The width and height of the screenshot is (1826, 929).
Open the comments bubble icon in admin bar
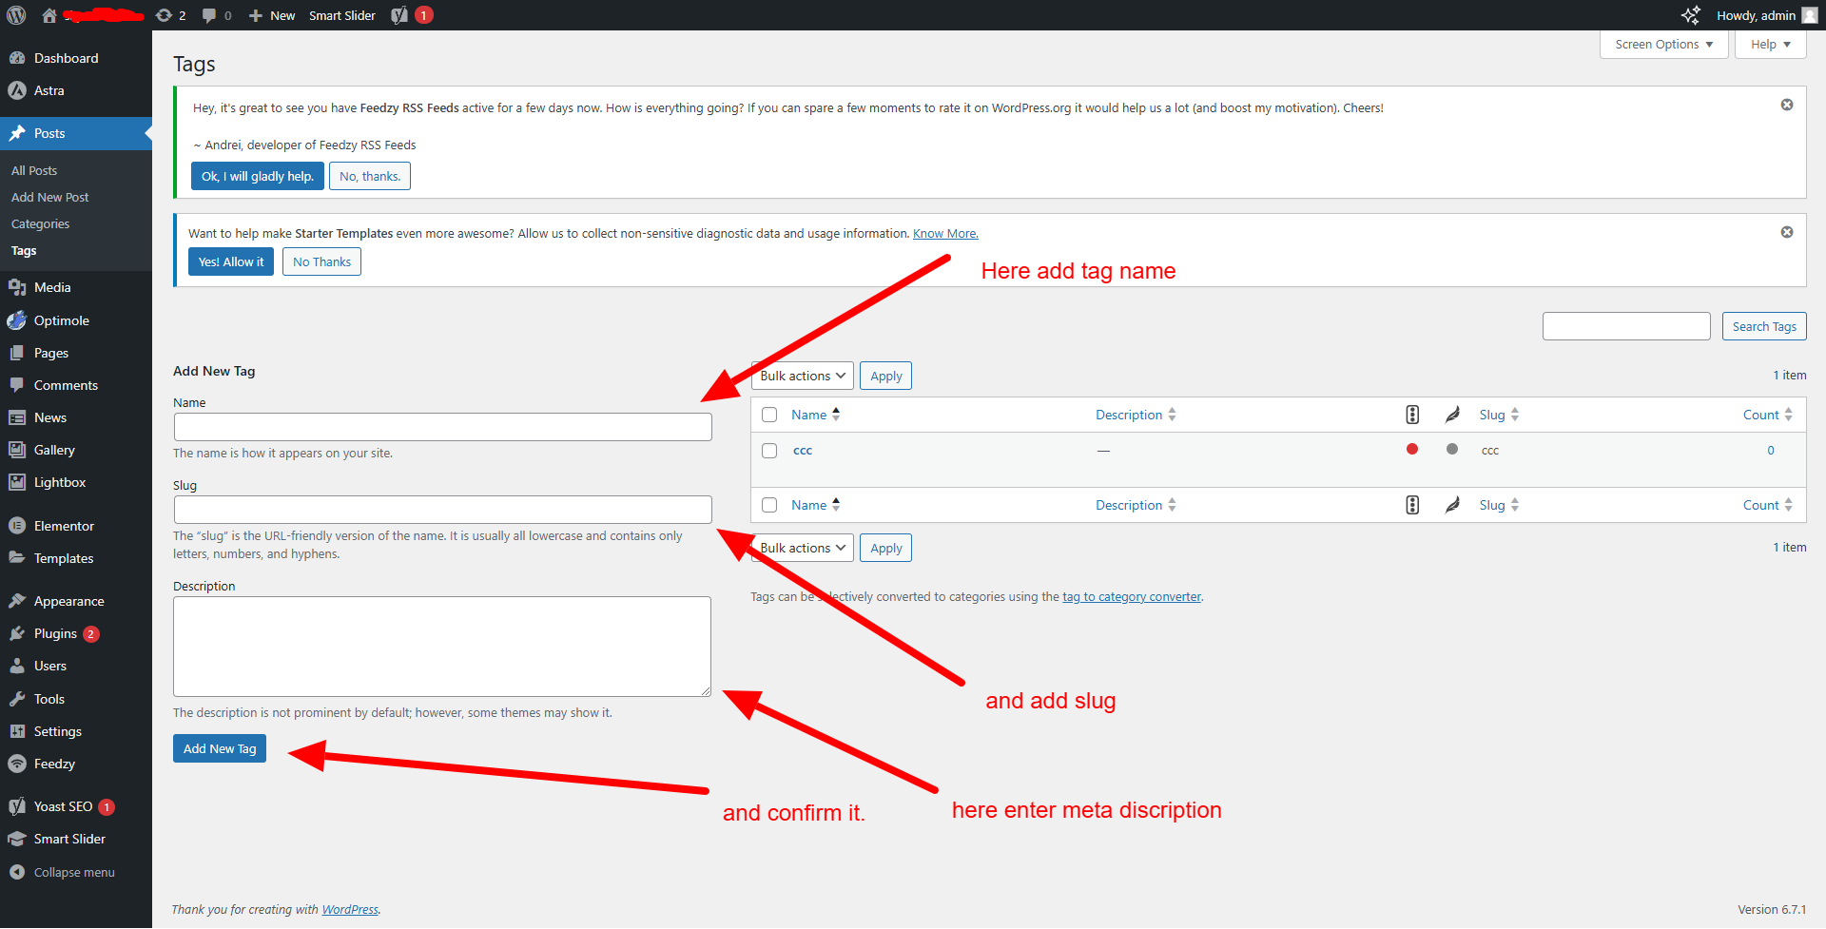point(209,15)
